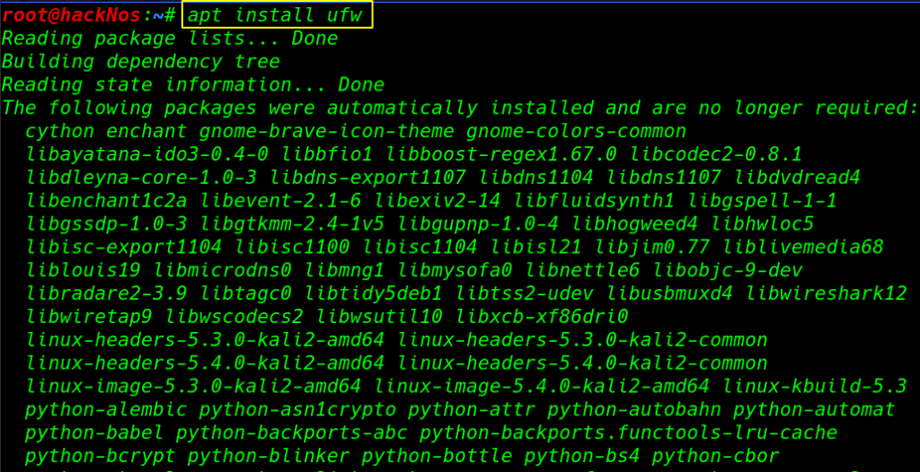The height and width of the screenshot is (472, 920).
Task: Select the word 'cython' in package list
Action: tap(59, 131)
